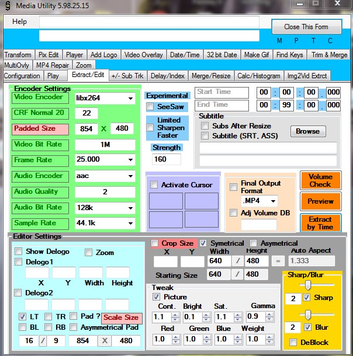Enable Final Output Format checkbox

[233, 187]
